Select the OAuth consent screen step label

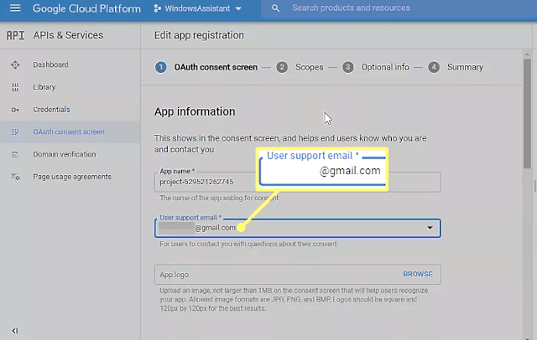pyautogui.click(x=216, y=67)
